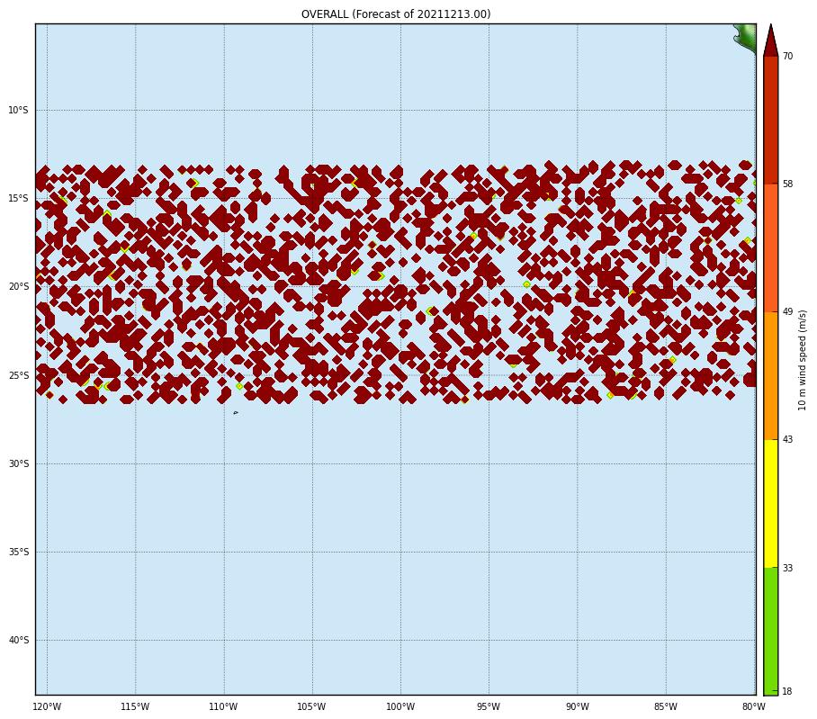The width and height of the screenshot is (817, 719).
Task: Click the 95°W longitude axis label
Action: pyautogui.click(x=489, y=706)
